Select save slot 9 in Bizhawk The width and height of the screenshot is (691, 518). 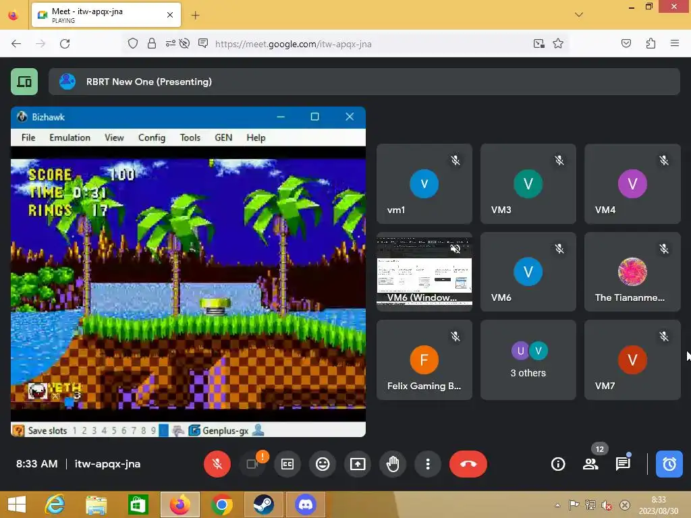tap(153, 430)
